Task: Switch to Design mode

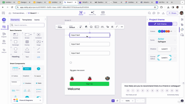Action: pos(81,13)
